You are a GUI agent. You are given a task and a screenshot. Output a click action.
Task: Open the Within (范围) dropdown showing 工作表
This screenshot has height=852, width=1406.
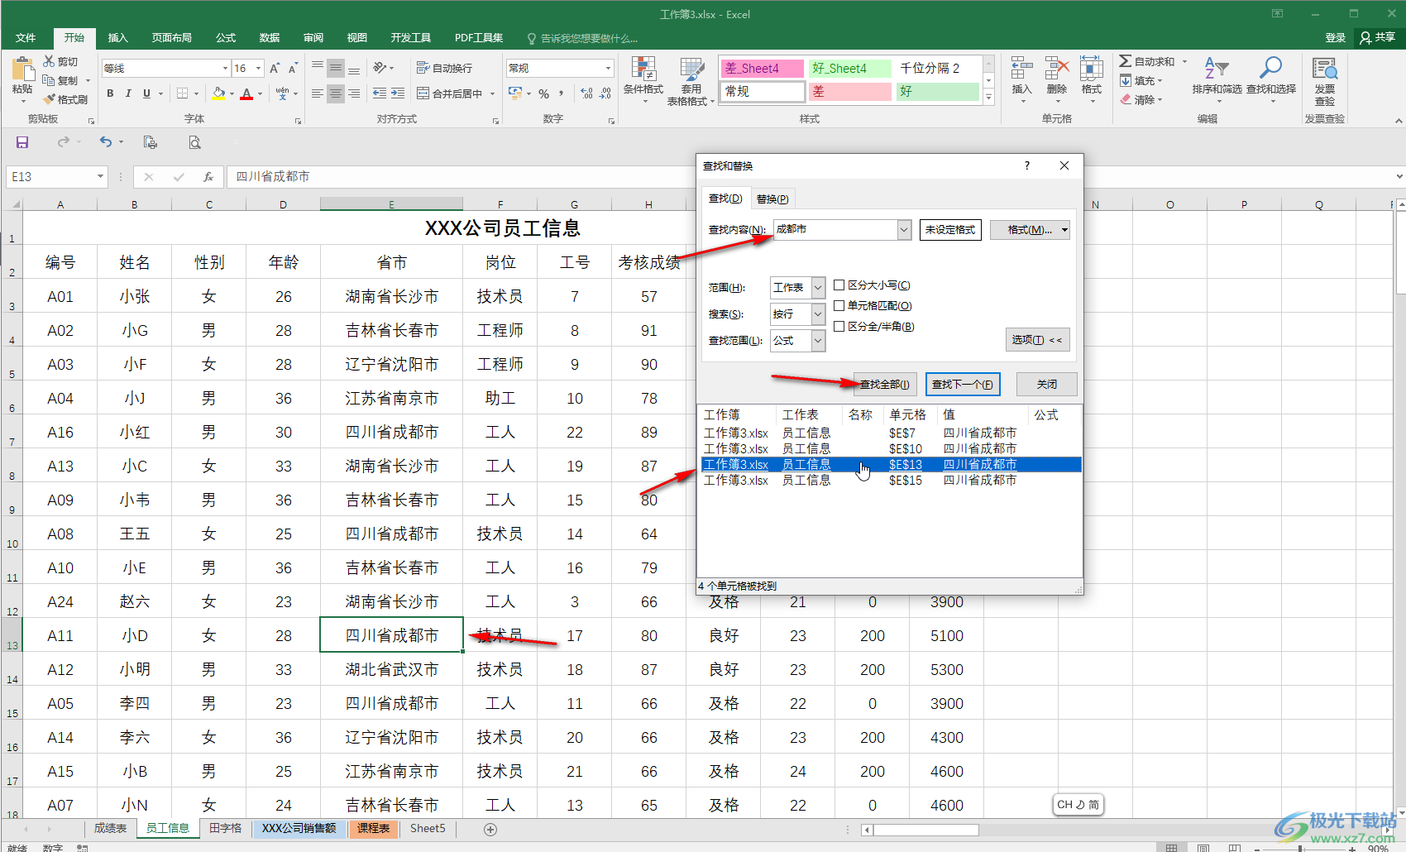click(x=818, y=287)
